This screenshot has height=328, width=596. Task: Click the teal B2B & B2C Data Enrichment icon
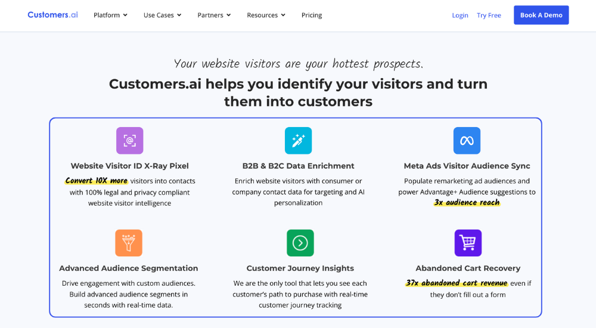coord(299,140)
